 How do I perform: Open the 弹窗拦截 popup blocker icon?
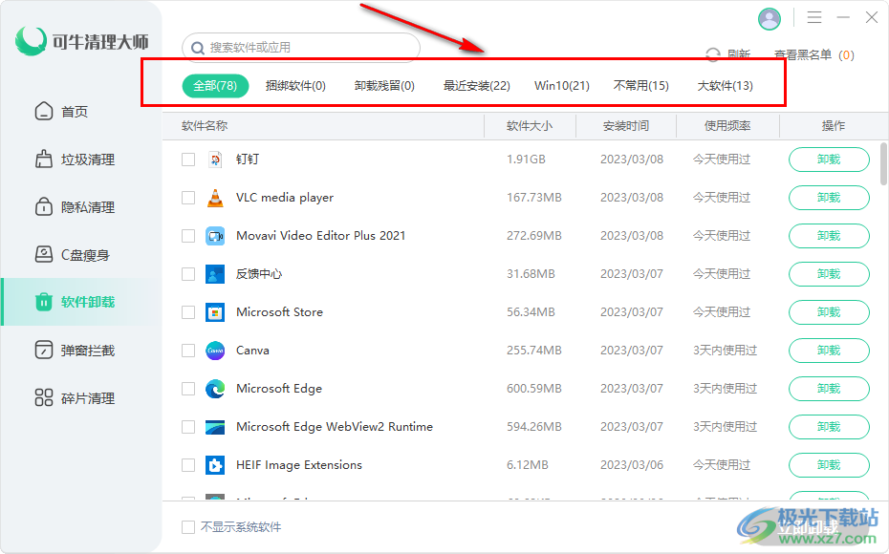[x=44, y=351]
